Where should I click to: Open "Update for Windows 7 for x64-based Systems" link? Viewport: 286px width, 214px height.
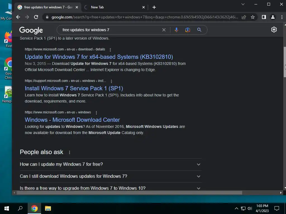[99, 57]
